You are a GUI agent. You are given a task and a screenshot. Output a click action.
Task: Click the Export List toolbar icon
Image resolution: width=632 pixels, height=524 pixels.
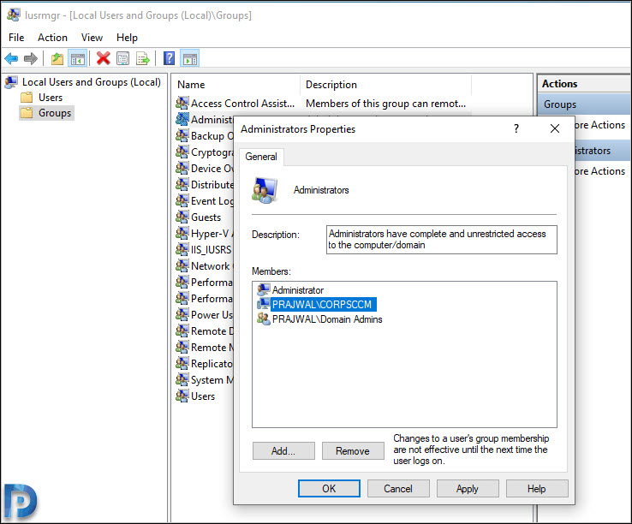143,59
